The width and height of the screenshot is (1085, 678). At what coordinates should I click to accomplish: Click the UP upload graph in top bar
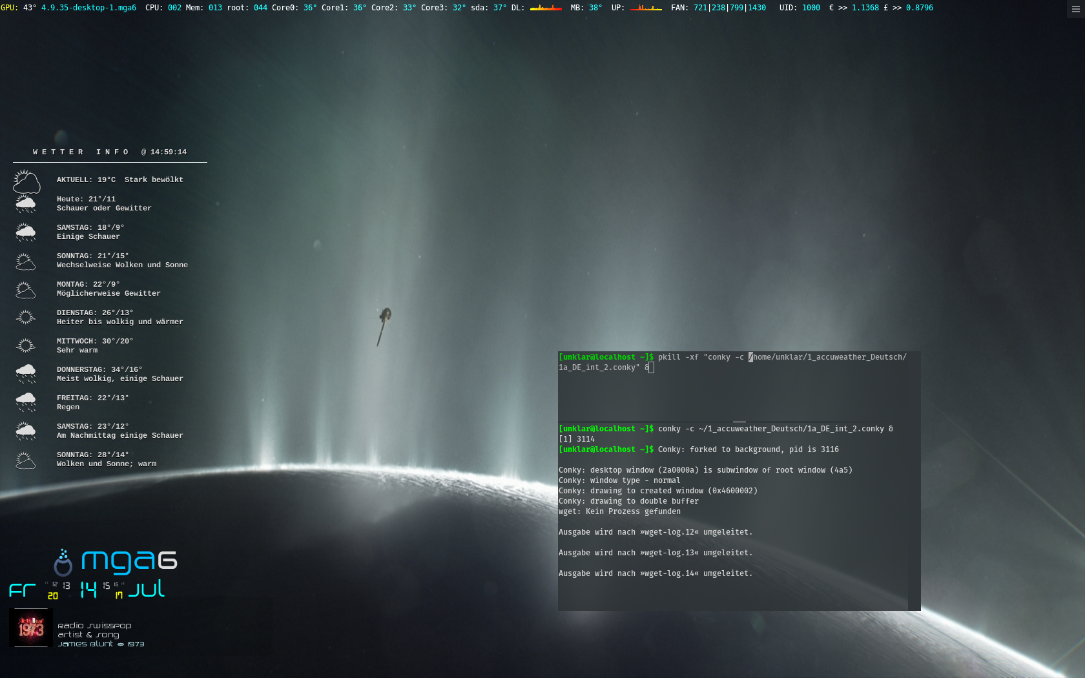646,8
